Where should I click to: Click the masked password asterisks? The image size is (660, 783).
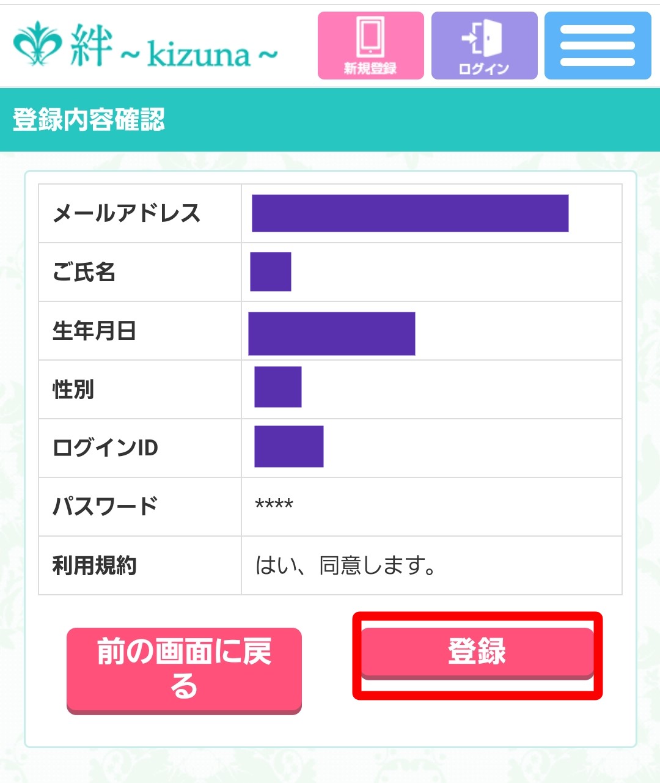tap(274, 505)
